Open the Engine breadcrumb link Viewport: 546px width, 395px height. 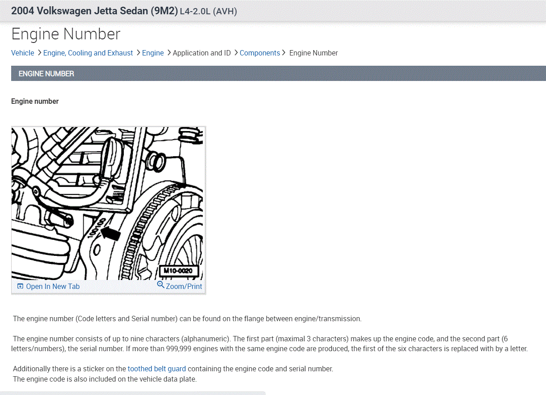click(153, 53)
